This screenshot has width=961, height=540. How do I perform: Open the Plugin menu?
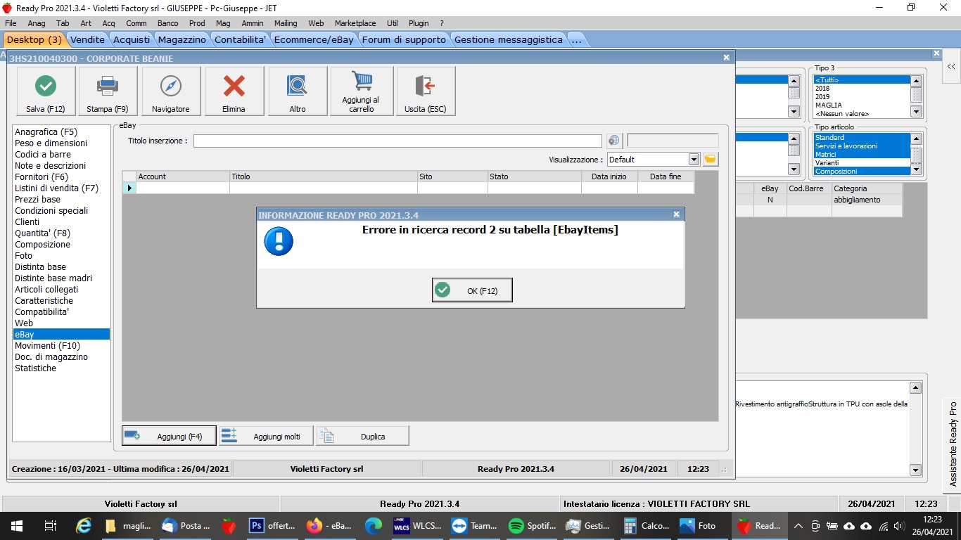pyautogui.click(x=419, y=23)
